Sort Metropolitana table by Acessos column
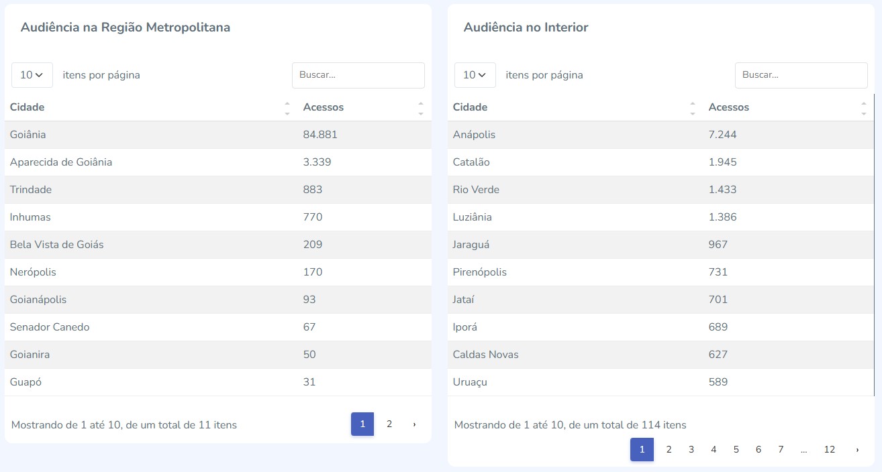Screen dimensions: 882x472 click(x=362, y=107)
